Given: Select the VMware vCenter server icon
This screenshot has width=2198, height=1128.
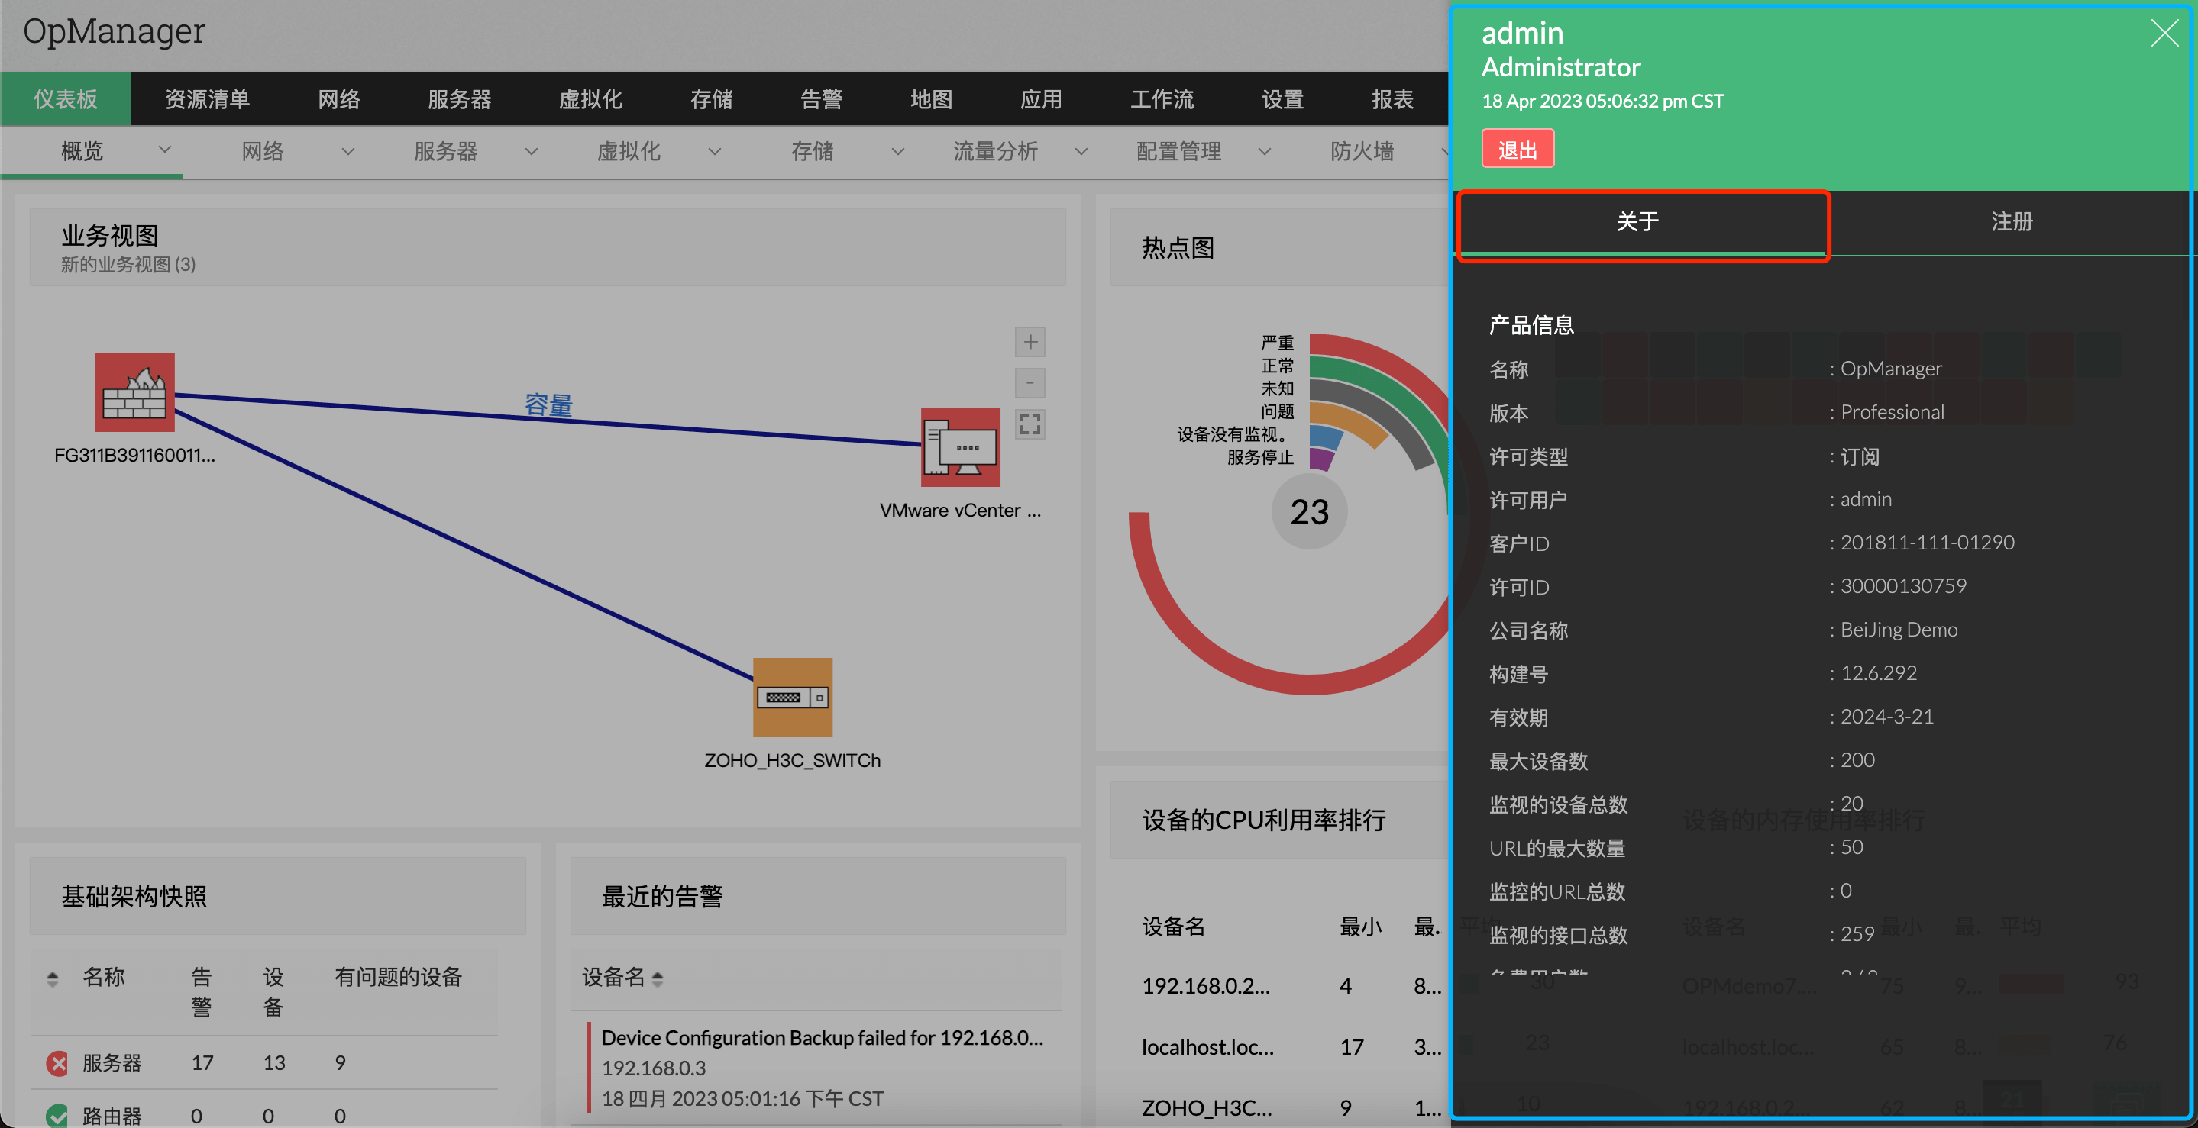Looking at the screenshot, I should 960,446.
